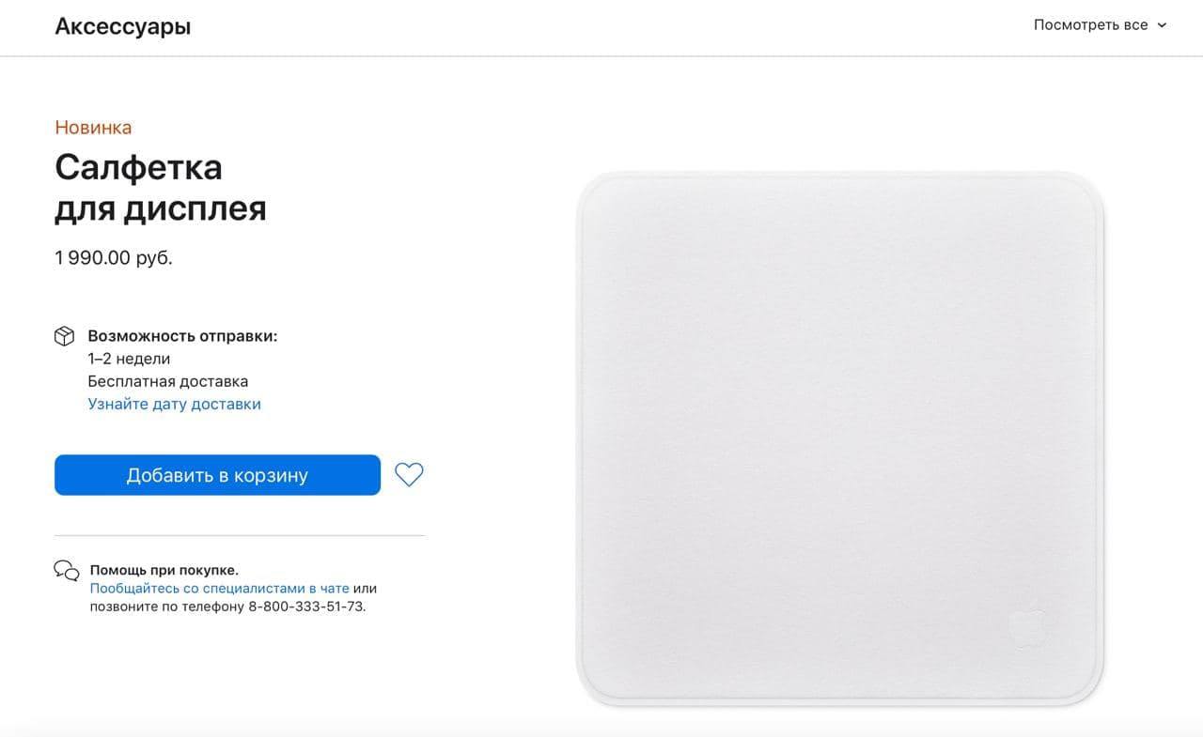1203x737 pixels.
Task: Click the Возможность отправки heading
Action: point(183,336)
